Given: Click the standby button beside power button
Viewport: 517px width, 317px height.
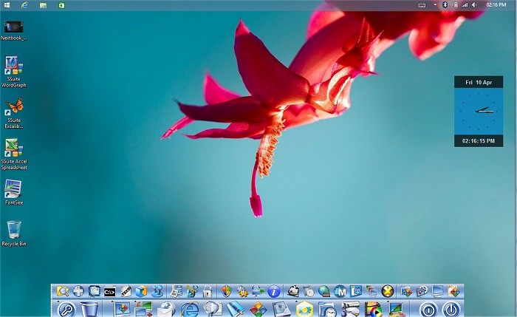Looking at the screenshot, I should pos(428,310).
